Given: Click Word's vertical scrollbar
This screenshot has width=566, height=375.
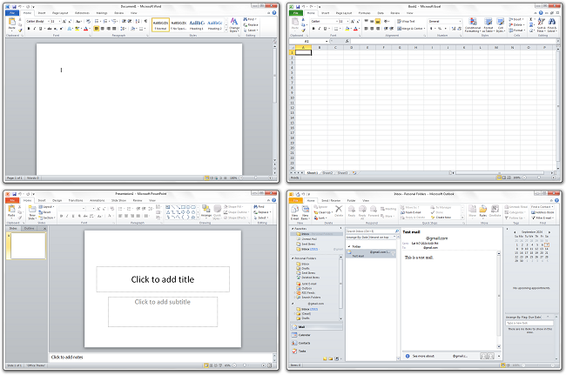Looking at the screenshot, I should tap(274, 104).
